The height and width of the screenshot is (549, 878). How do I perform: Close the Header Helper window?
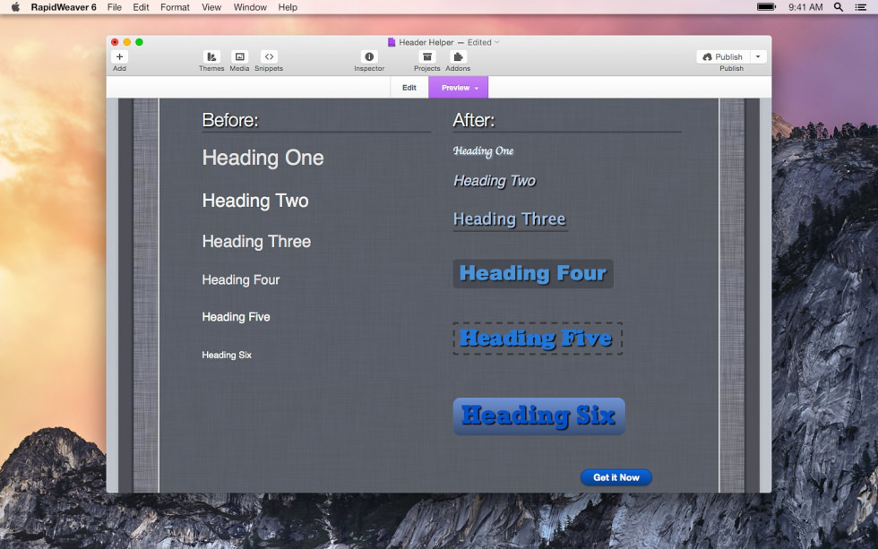[x=115, y=42]
